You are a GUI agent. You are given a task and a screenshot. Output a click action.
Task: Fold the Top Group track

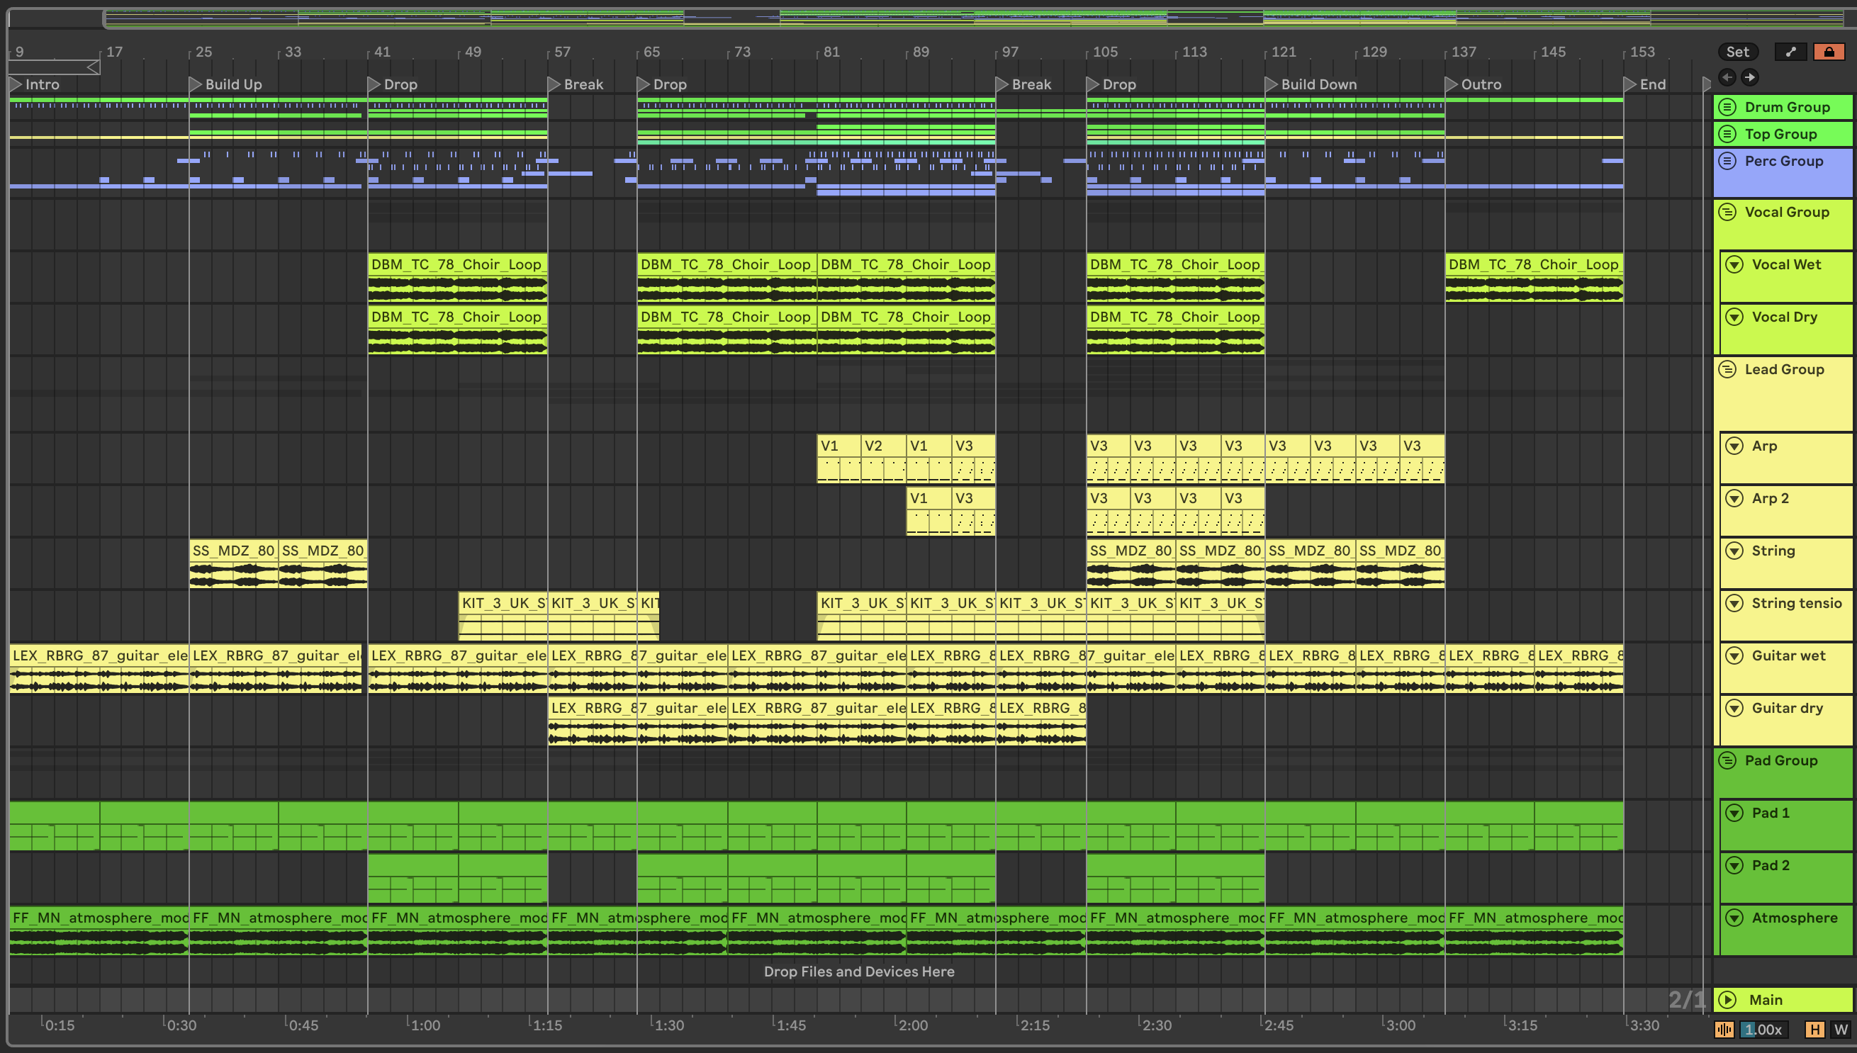1727,134
